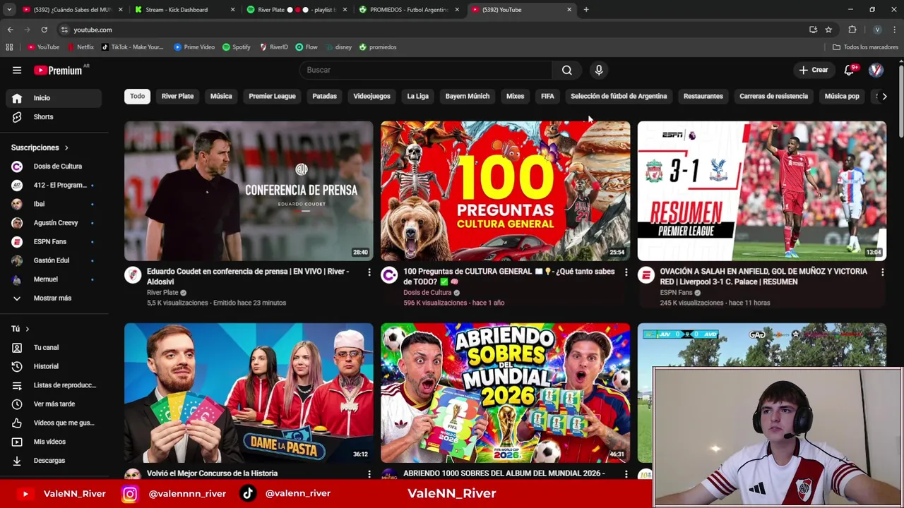The image size is (904, 508).
Task: Expand Mostrar más subscriptions
Action: click(x=54, y=298)
